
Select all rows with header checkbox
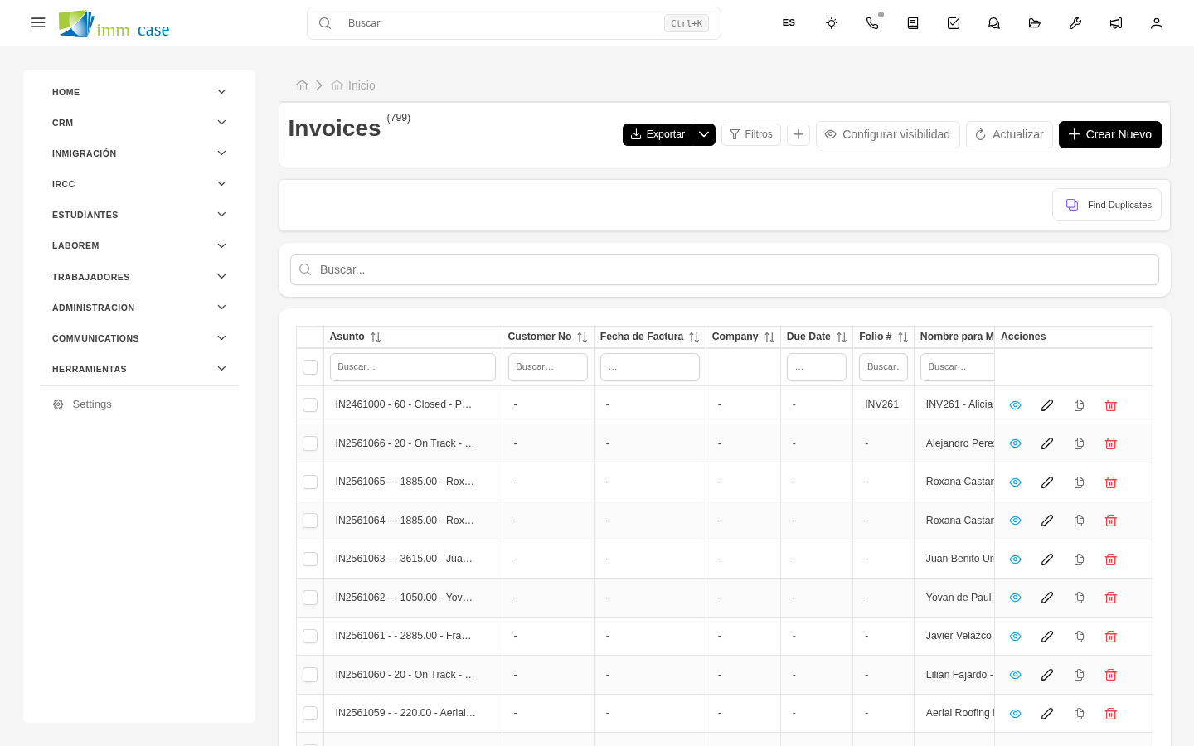pos(310,367)
